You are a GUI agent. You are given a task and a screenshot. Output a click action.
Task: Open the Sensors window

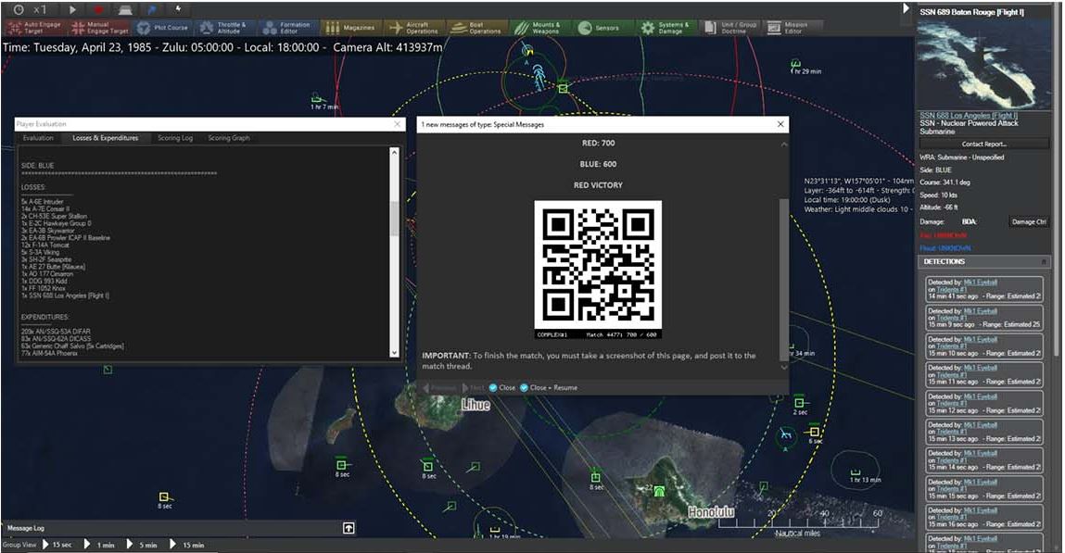600,27
